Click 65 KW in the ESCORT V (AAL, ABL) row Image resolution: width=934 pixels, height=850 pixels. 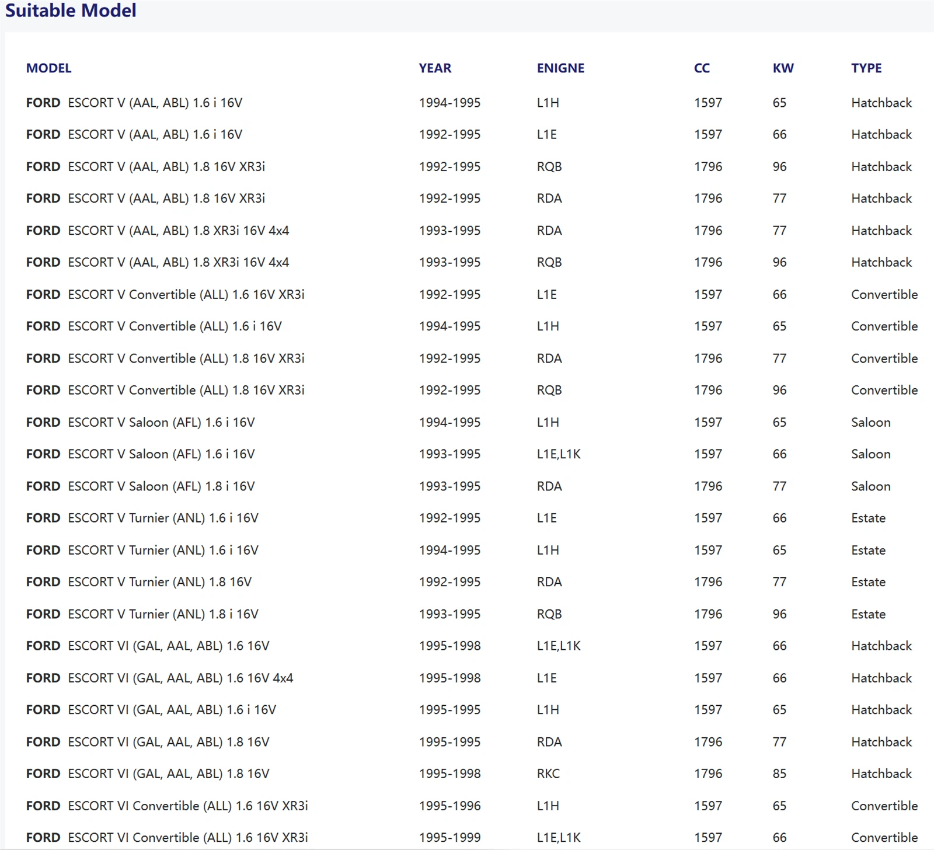pyautogui.click(x=779, y=103)
